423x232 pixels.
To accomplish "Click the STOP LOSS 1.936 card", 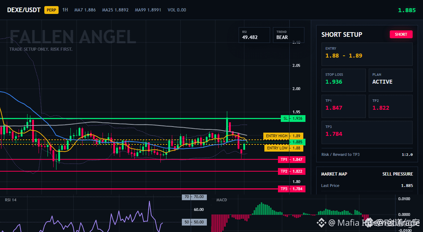I will [343, 80].
